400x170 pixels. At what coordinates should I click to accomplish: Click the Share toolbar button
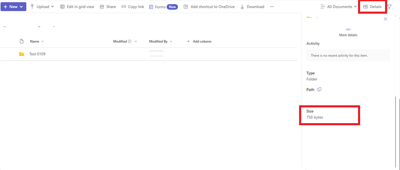(x=108, y=7)
